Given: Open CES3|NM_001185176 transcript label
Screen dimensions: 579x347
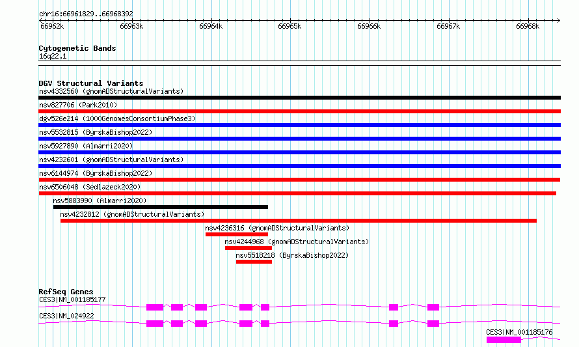Looking at the screenshot, I should click(519, 332).
